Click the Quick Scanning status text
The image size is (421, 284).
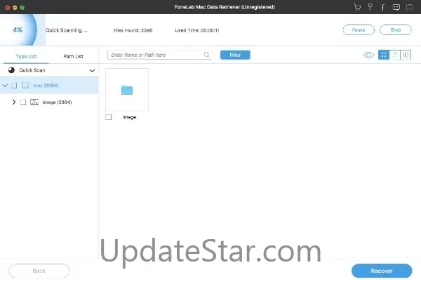click(x=67, y=30)
